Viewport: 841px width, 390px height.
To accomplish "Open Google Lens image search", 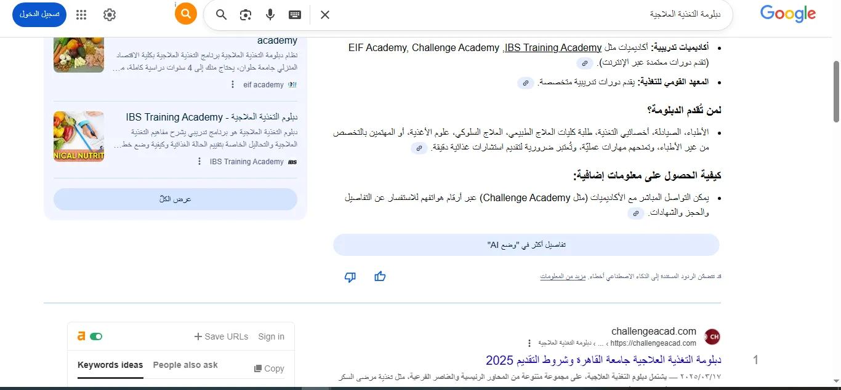I will [246, 15].
